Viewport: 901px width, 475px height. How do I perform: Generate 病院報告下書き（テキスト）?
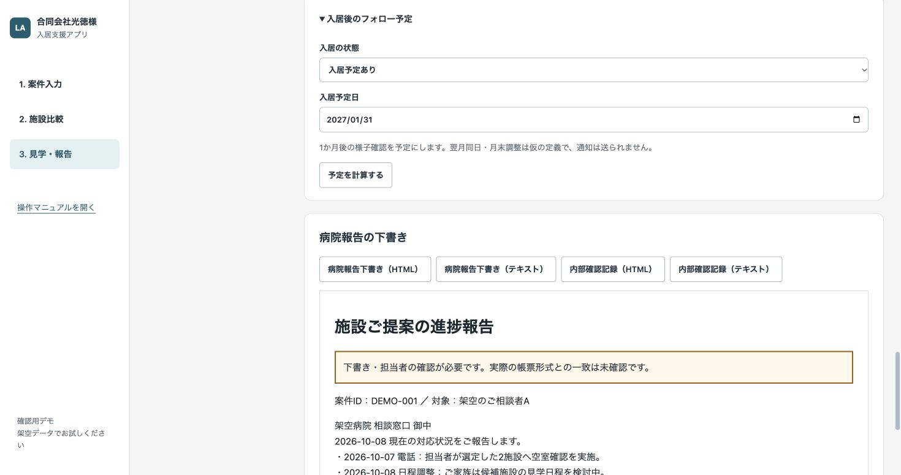coord(496,269)
